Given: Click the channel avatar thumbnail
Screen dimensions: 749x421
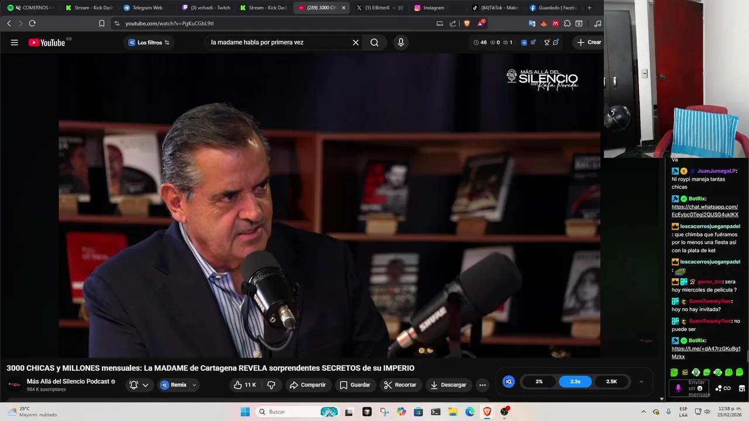Looking at the screenshot, I should 14,385.
